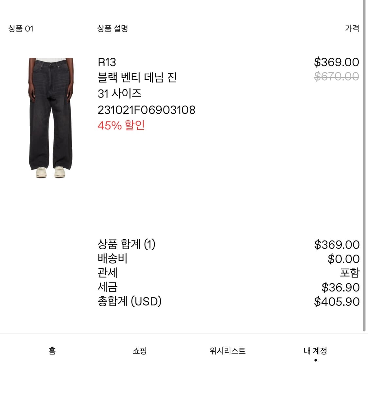The height and width of the screenshot is (400, 368).
Task: Open the 블랙 벤티 데님 진 product title
Action: coord(137,78)
